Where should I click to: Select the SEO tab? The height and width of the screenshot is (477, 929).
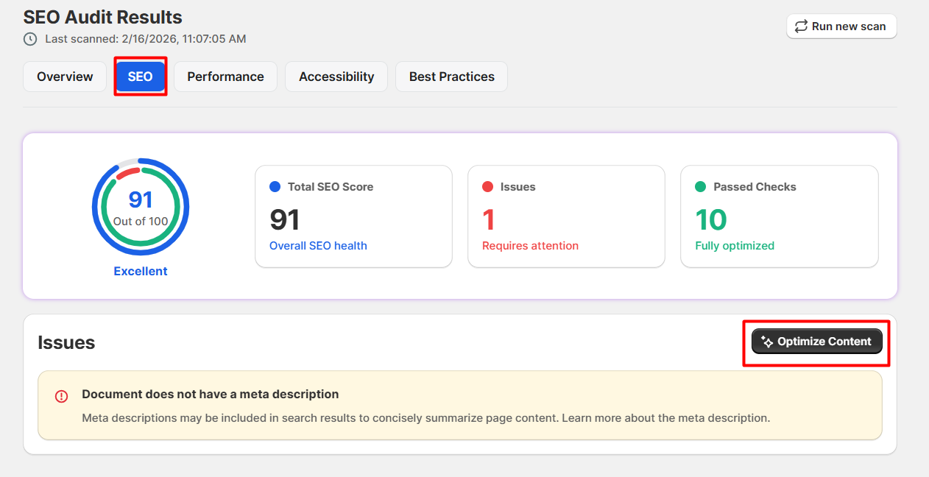click(140, 77)
